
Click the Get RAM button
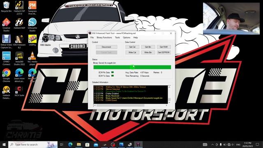pos(164,47)
